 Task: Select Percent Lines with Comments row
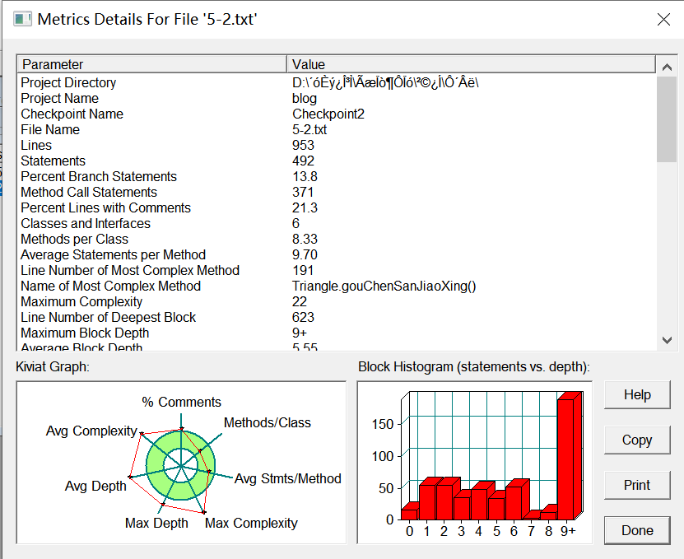[336, 207]
